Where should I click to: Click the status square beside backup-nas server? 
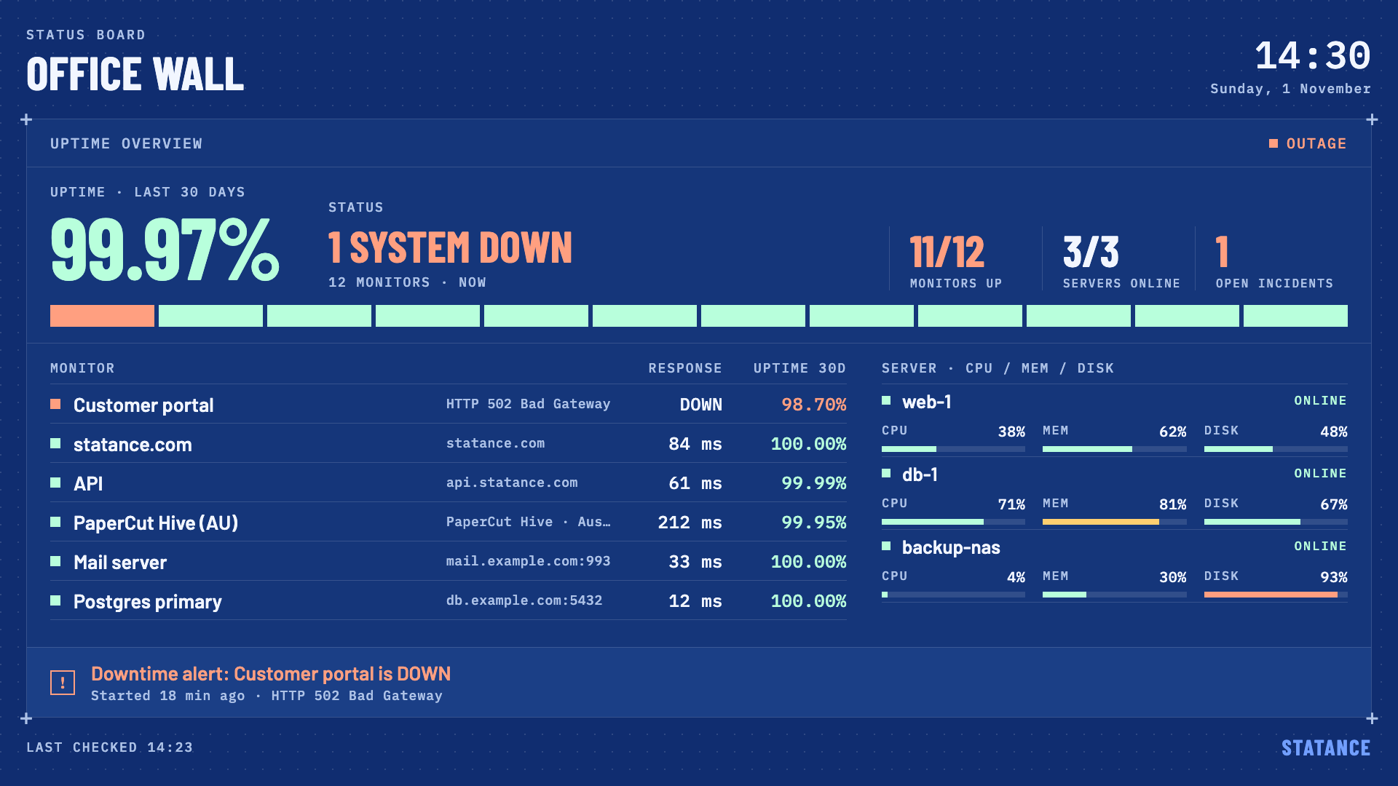pos(886,546)
